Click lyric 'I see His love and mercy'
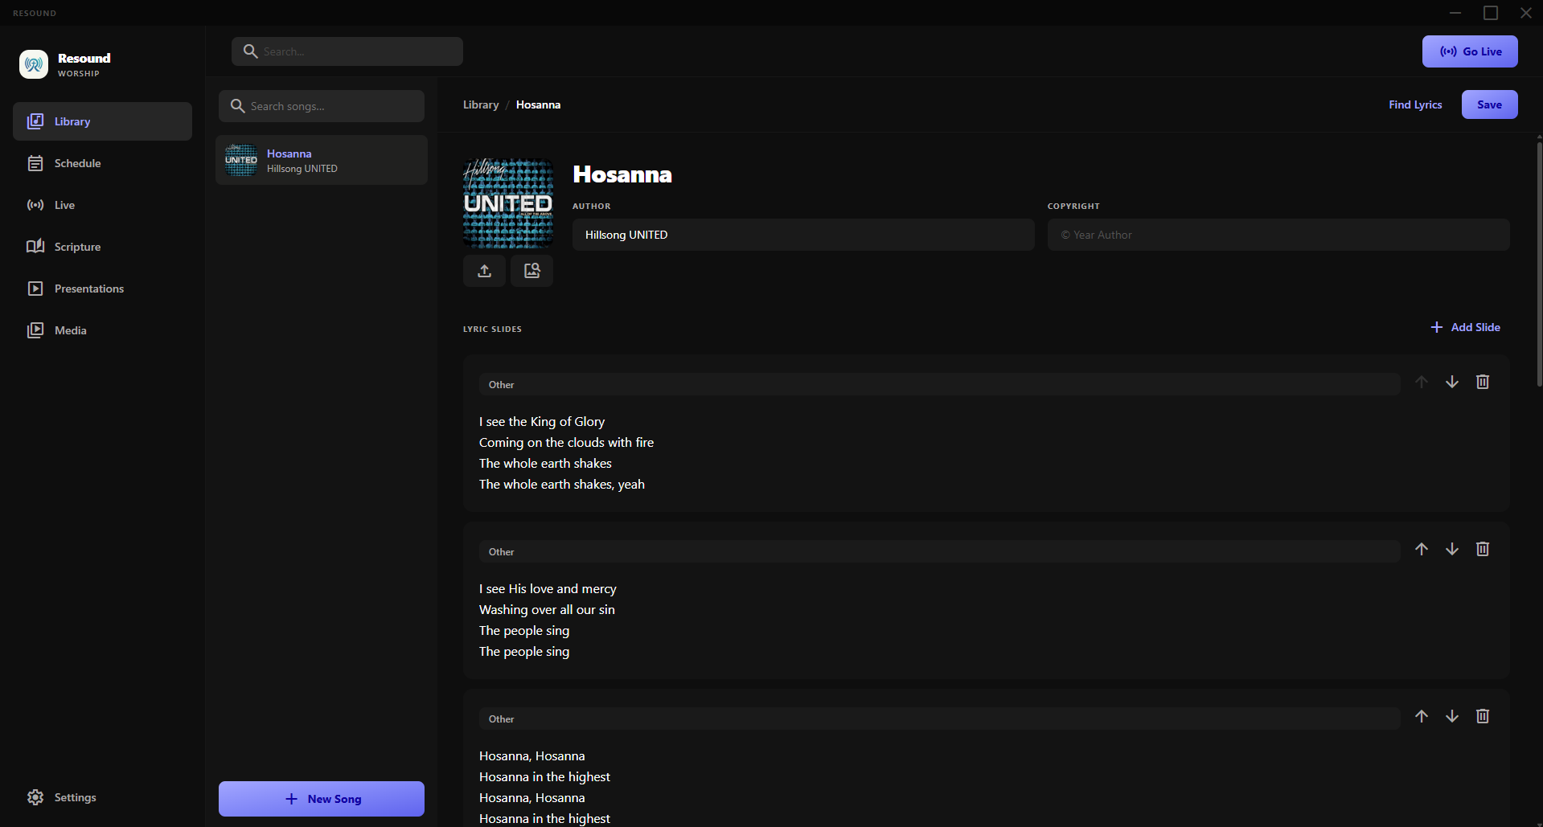This screenshot has width=1543, height=827. 548,588
